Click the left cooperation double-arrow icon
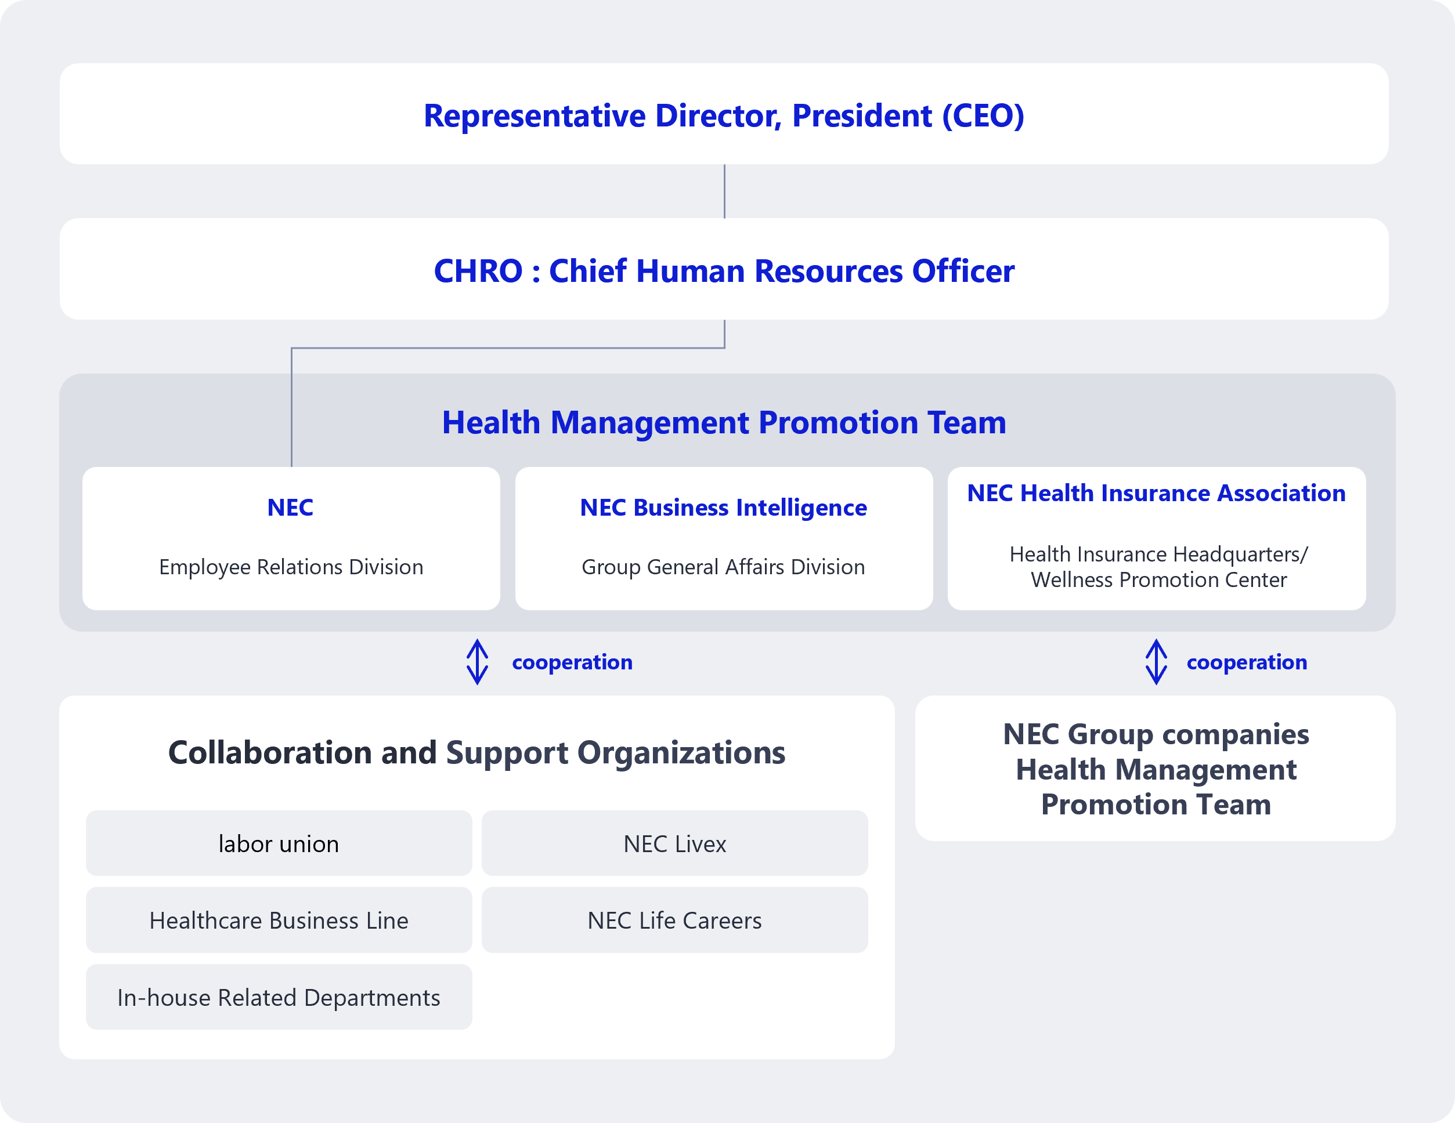 (477, 662)
